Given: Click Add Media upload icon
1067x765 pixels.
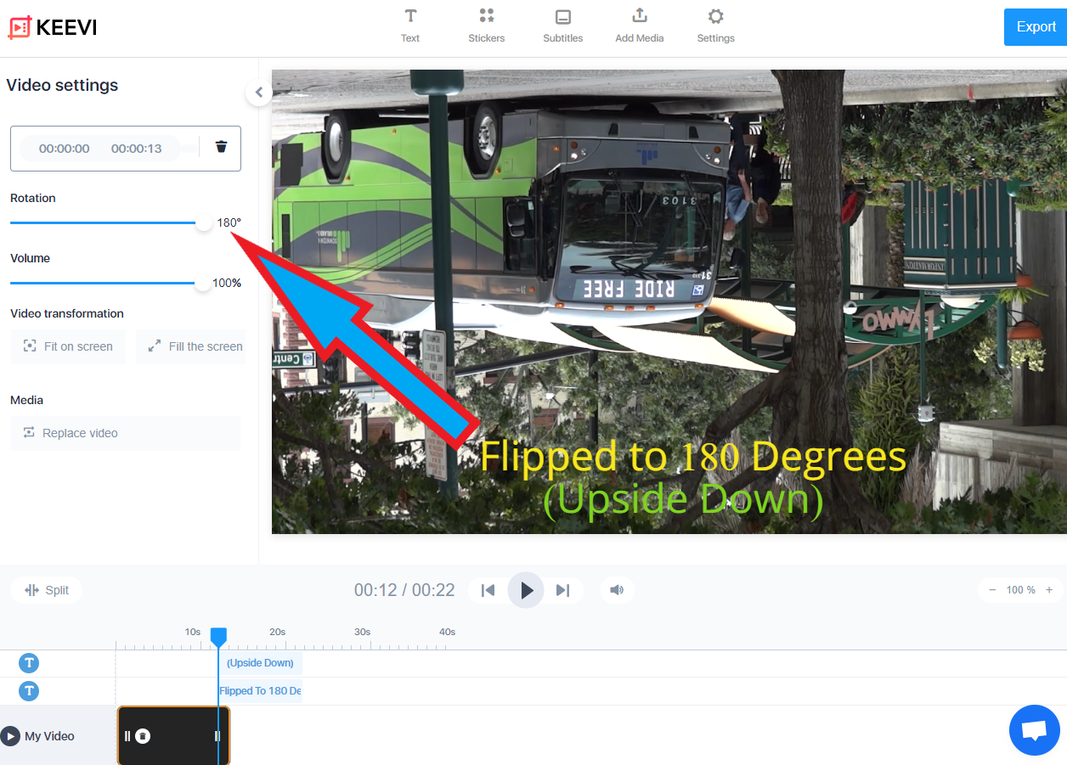Looking at the screenshot, I should tap(639, 17).
